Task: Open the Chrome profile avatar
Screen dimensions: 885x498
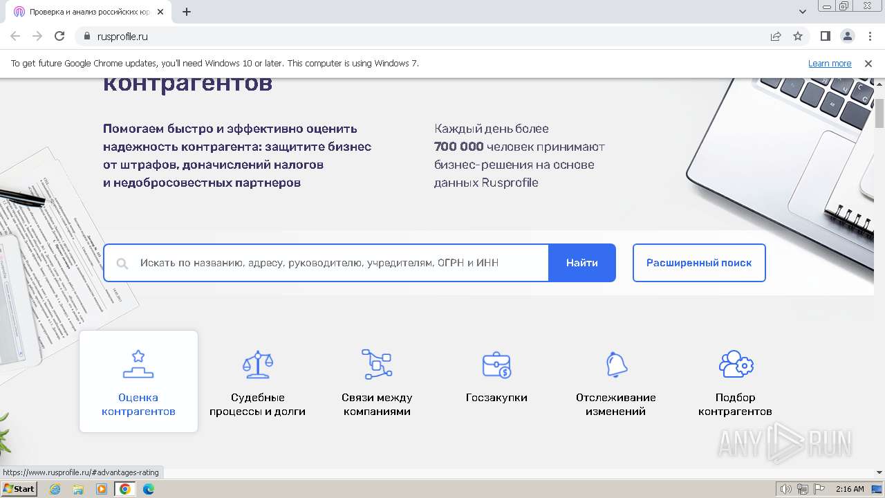Action: tap(848, 37)
